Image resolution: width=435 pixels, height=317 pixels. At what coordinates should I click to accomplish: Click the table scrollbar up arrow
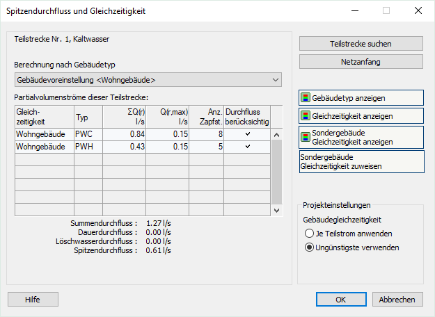(x=276, y=135)
